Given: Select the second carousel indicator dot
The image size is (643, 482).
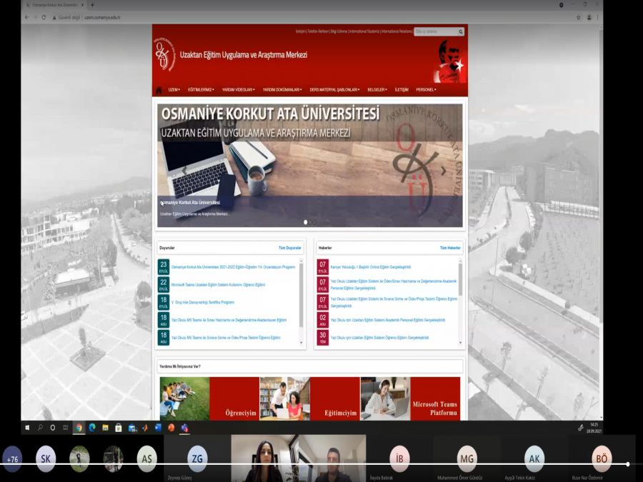Looking at the screenshot, I should [310, 222].
